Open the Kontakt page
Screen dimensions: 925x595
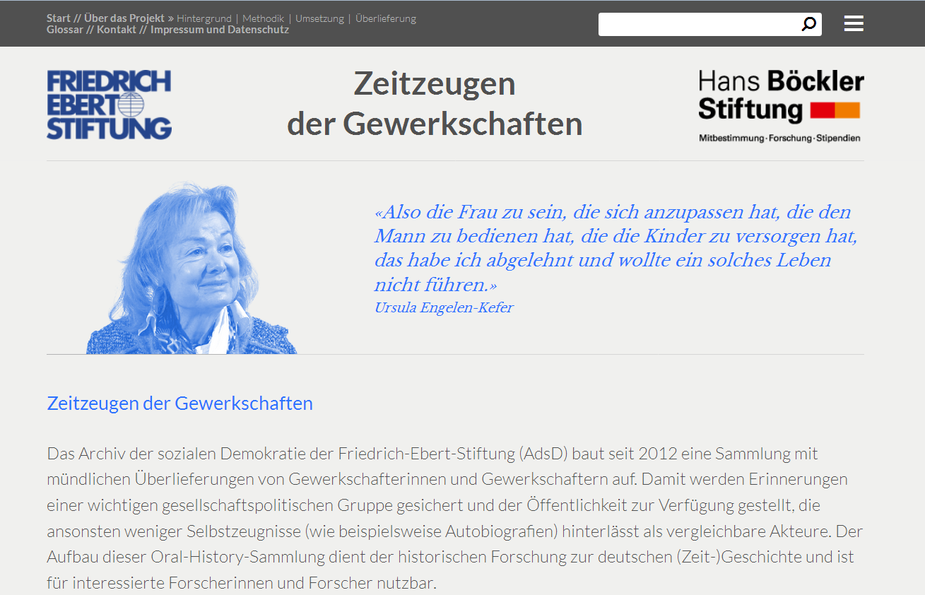pyautogui.click(x=117, y=30)
